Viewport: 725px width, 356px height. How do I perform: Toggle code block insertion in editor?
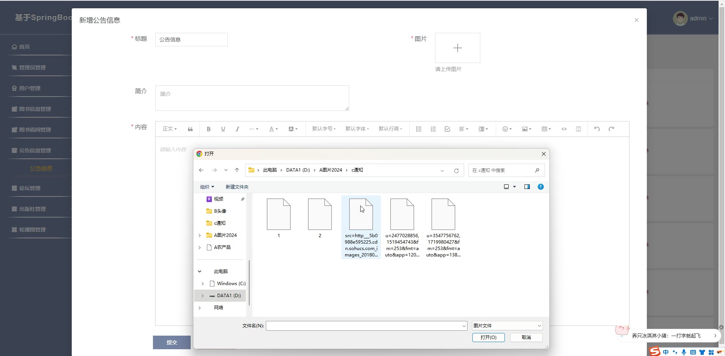coord(564,129)
